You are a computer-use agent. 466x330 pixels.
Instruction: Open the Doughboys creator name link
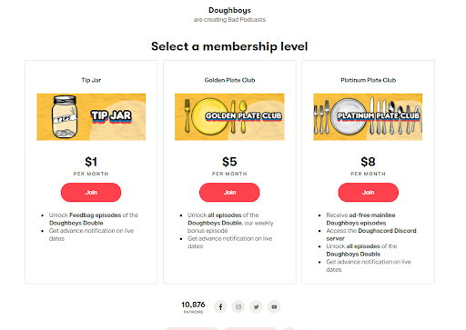(229, 10)
